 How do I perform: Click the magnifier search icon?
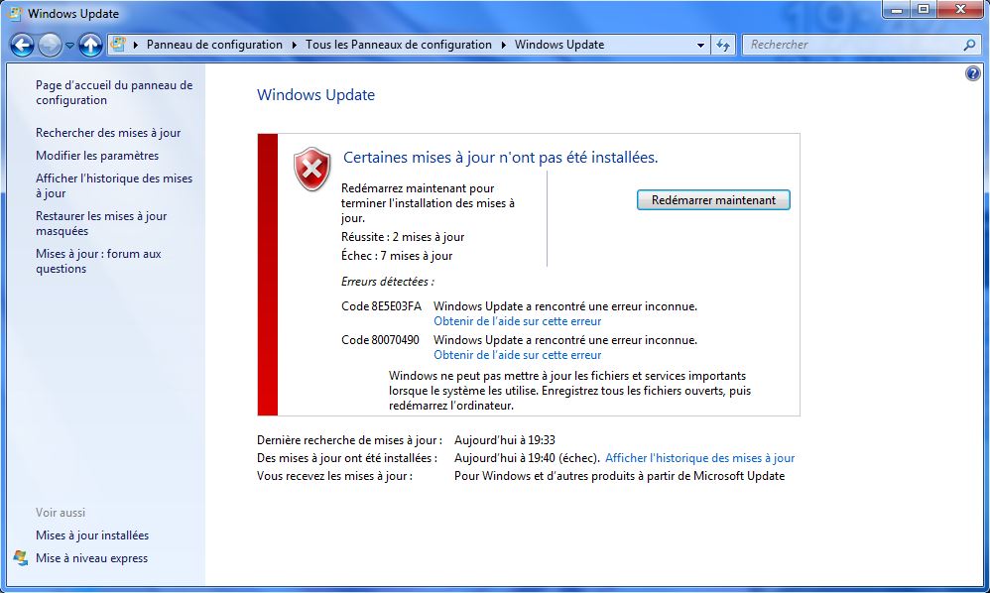pos(970,45)
